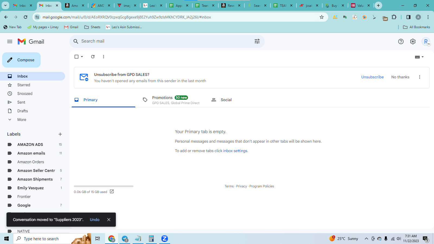The width and height of the screenshot is (434, 244).
Task: Show hidden system tray icons
Action: pos(366,239)
